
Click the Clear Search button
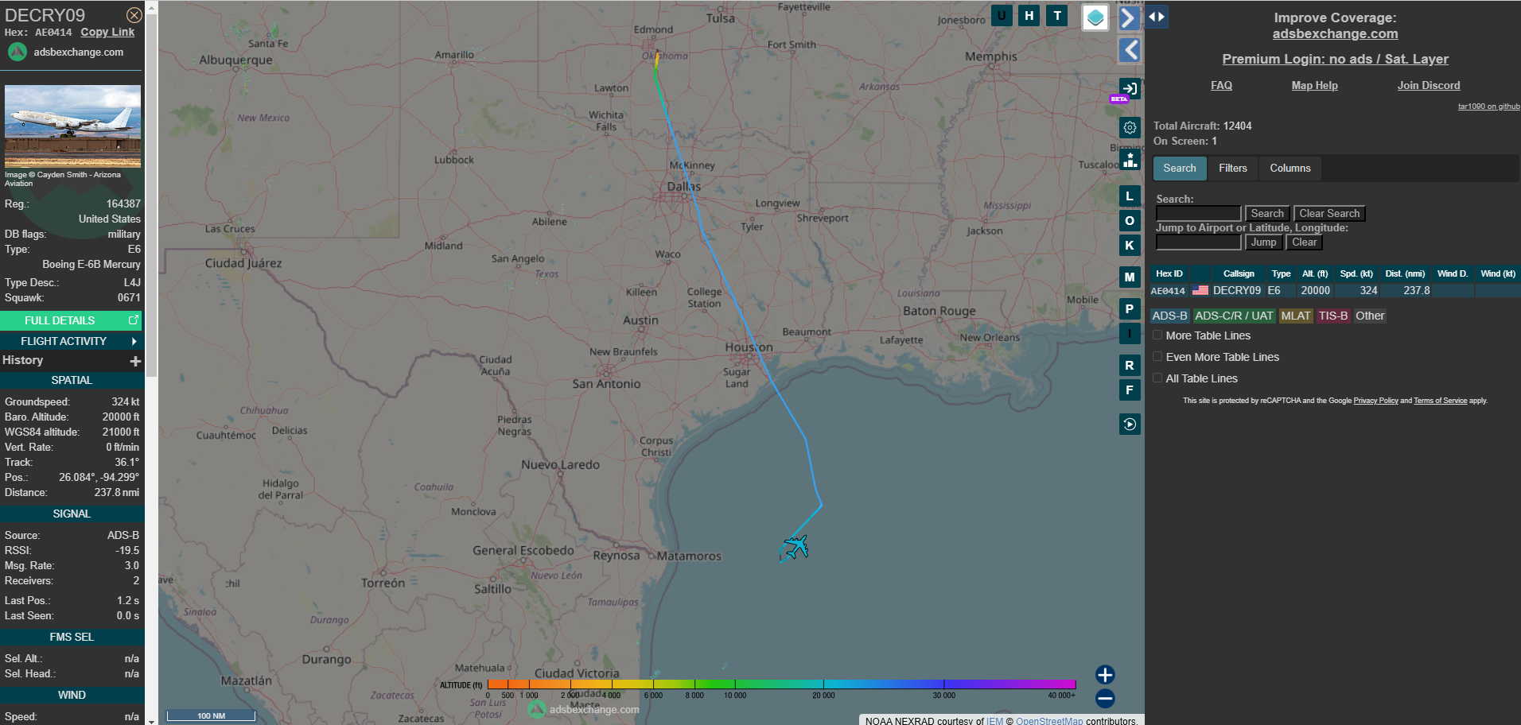[x=1329, y=213]
